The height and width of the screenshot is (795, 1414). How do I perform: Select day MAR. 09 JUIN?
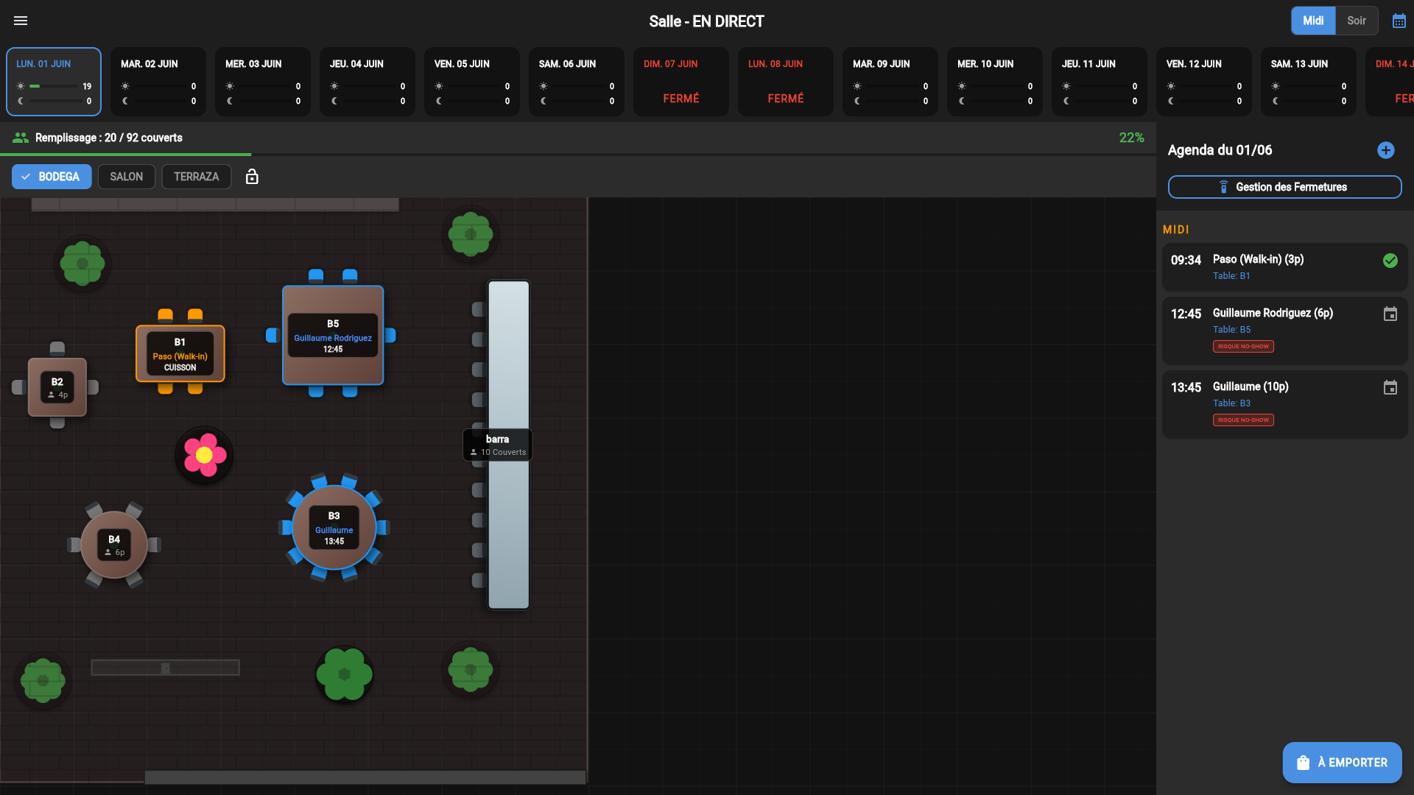point(890,82)
